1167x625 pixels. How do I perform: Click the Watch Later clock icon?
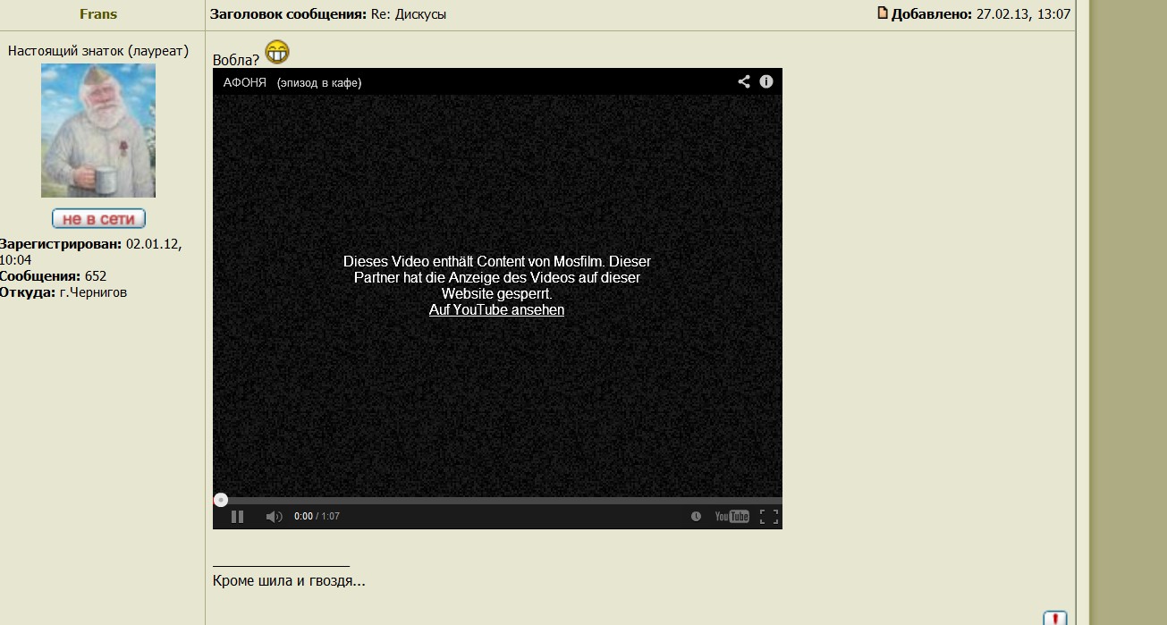pos(696,517)
